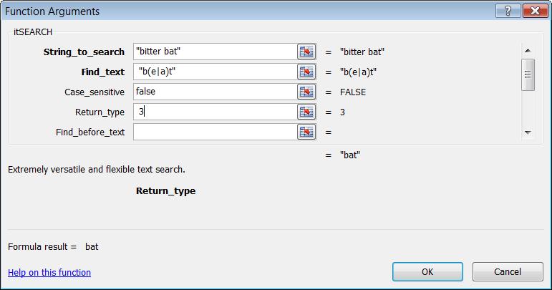Activate the empty Find_before_text field
552x290 pixels.
pyautogui.click(x=215, y=132)
